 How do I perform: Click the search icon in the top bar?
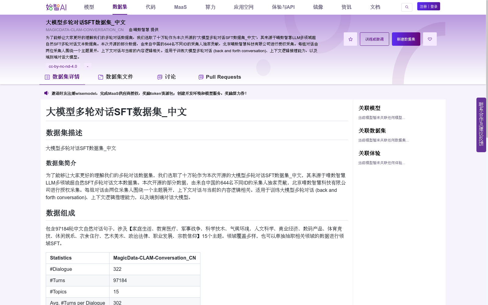point(407,7)
